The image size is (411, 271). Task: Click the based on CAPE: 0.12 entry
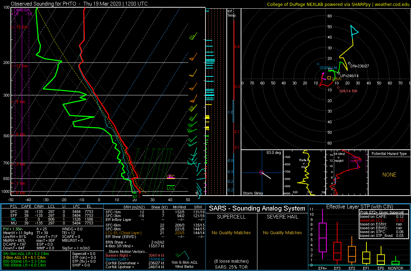[381, 216]
